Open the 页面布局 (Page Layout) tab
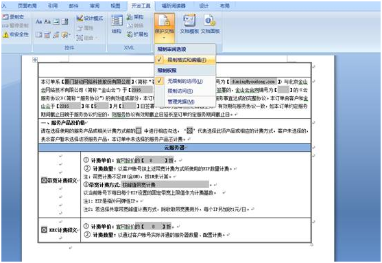This screenshot has width=382, height=263. (x=27, y=6)
